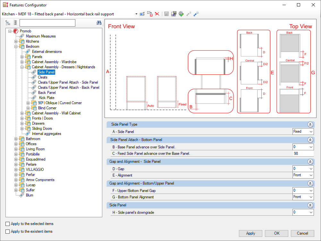Click the OK button
Screen dimensions: 321x241
pos(276,233)
